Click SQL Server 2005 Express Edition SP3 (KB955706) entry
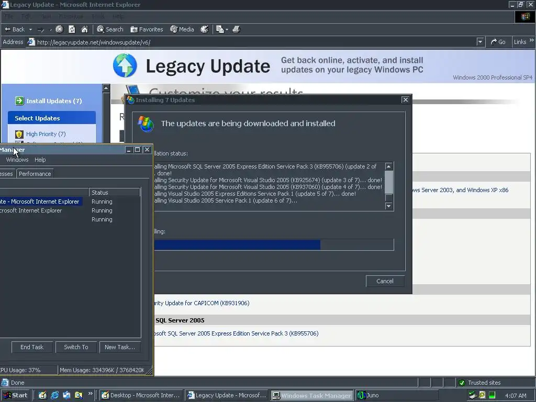Screen dimensions: 536x402 coord(236,333)
